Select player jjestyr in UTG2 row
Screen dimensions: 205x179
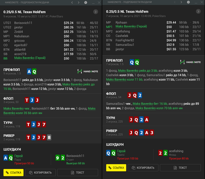(18, 27)
